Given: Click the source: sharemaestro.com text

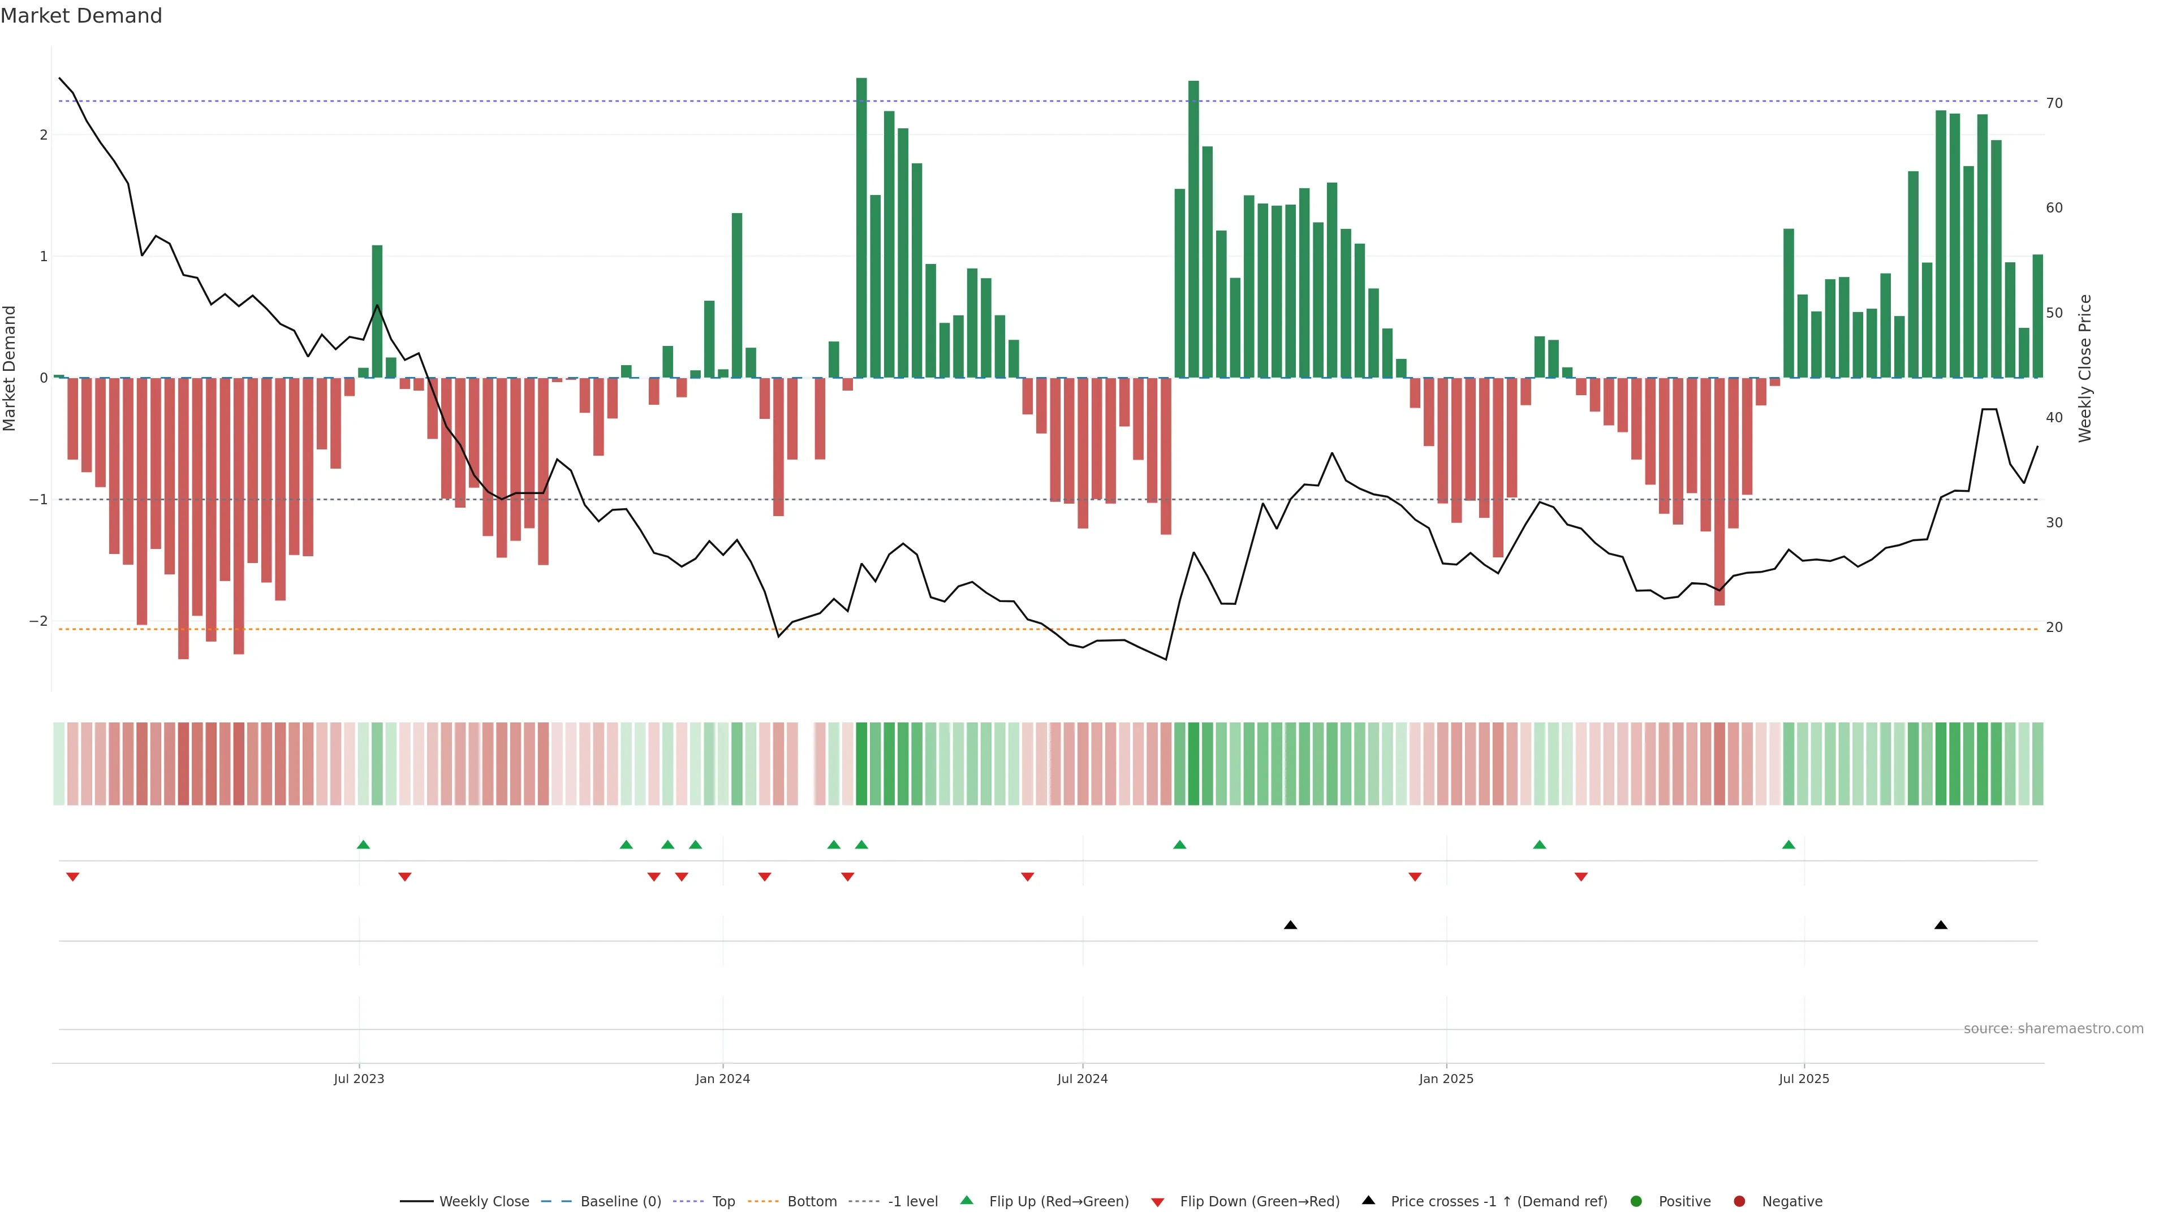Looking at the screenshot, I should [2053, 1029].
